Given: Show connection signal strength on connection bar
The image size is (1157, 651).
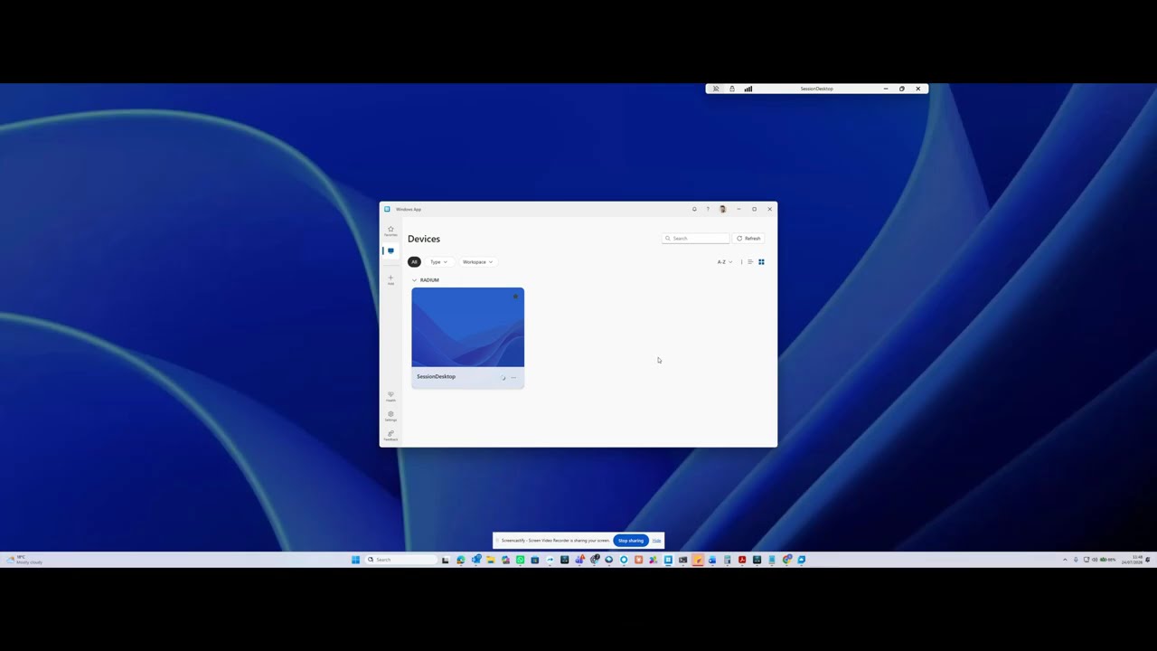Looking at the screenshot, I should click(748, 89).
